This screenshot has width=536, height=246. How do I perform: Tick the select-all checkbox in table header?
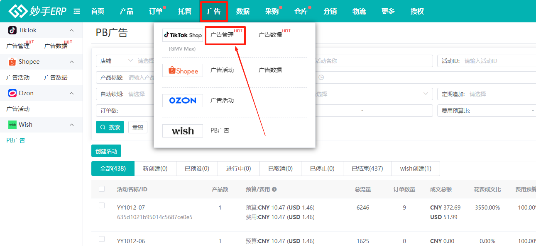102,189
